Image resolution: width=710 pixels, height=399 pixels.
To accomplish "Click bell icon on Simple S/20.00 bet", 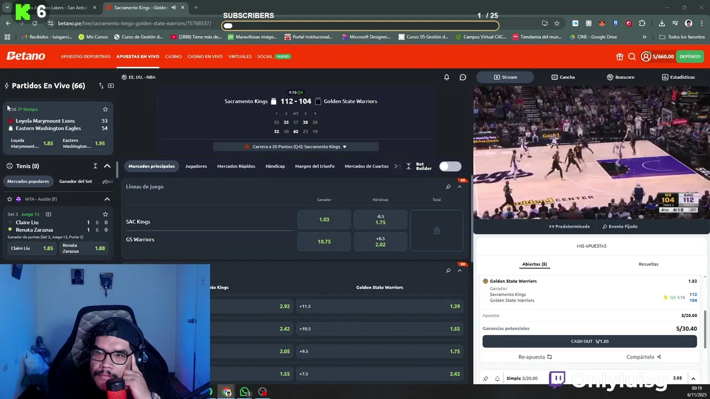I will coord(497,378).
